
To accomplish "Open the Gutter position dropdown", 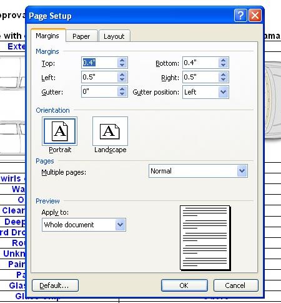I will click(x=223, y=92).
